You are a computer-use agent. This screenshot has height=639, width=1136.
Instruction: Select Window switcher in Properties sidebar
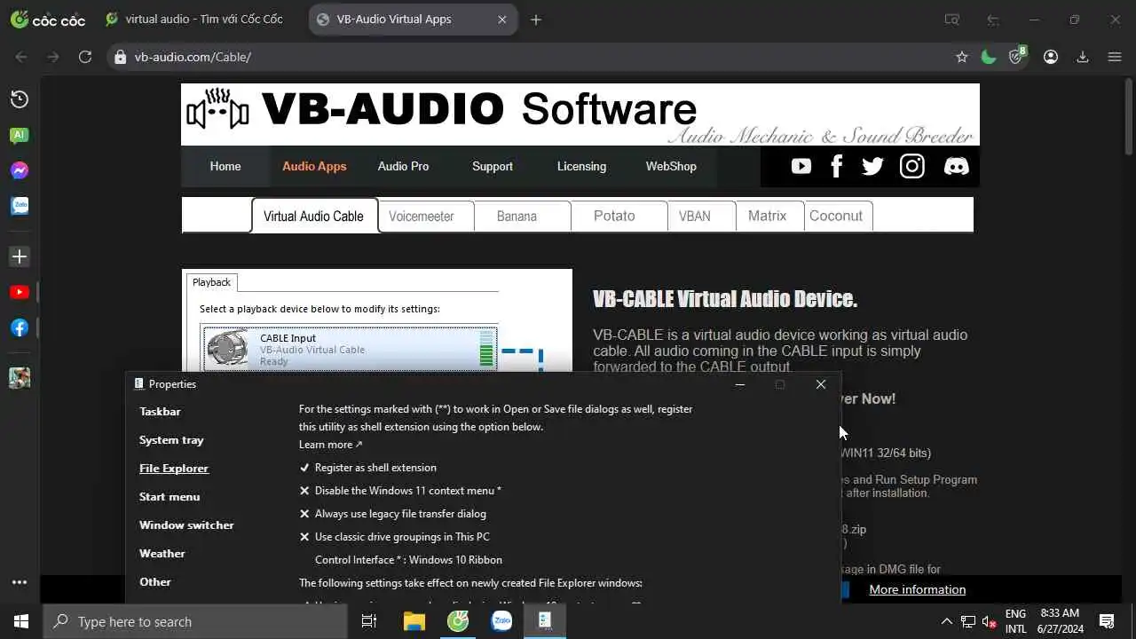click(x=186, y=525)
